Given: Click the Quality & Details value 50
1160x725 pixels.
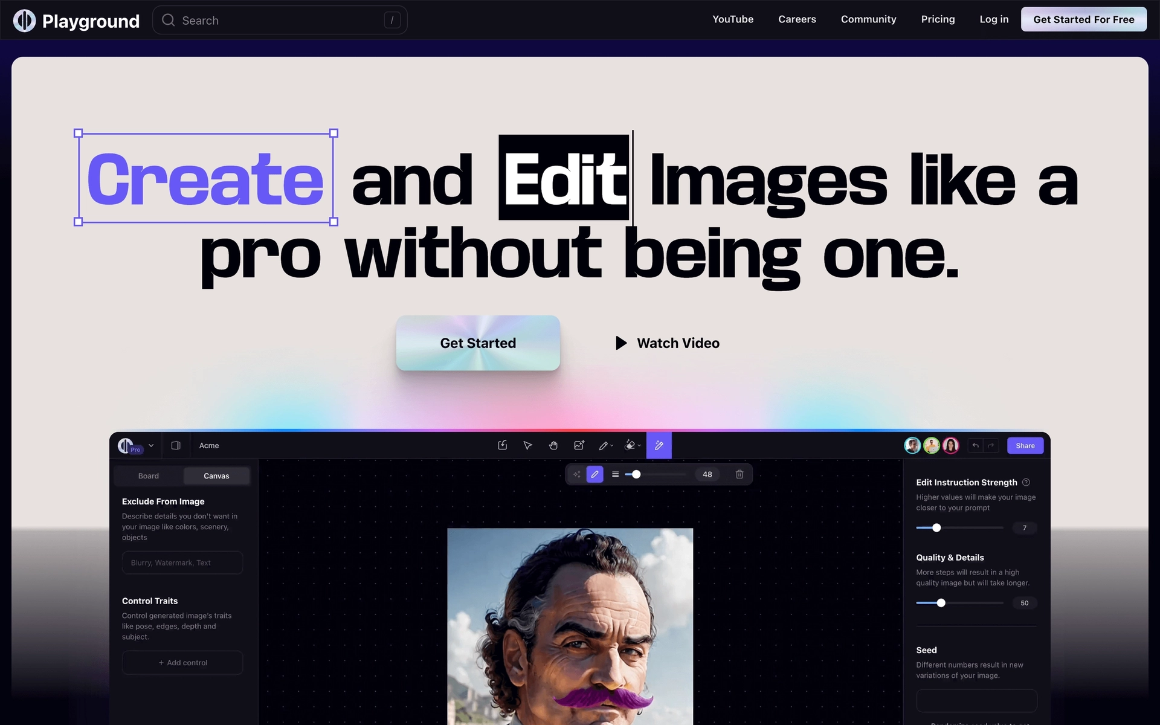Looking at the screenshot, I should (1025, 603).
